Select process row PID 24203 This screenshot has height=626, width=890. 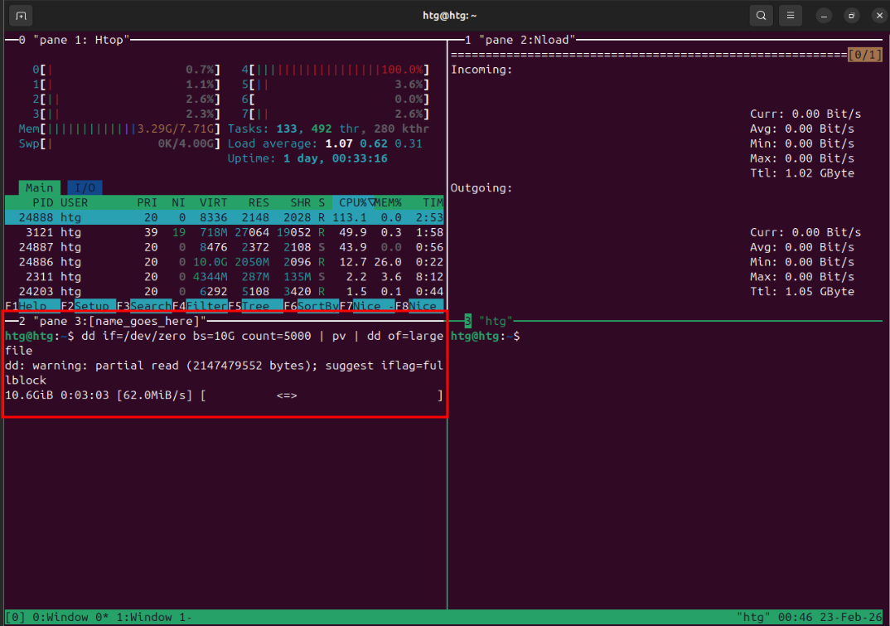tap(225, 291)
